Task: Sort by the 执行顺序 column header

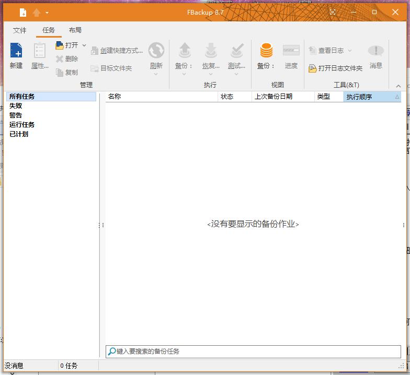Action: point(372,97)
